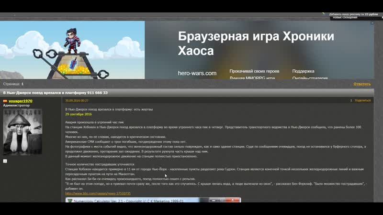Click the Numerology Calculator image title bar
Image resolution: width=383 pixels, height=215 pixels.
click(x=153, y=200)
